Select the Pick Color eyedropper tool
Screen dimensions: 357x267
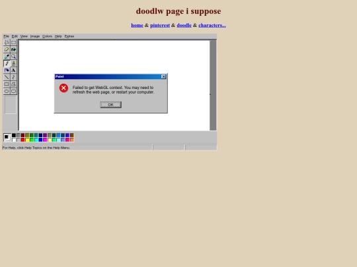click(7, 56)
